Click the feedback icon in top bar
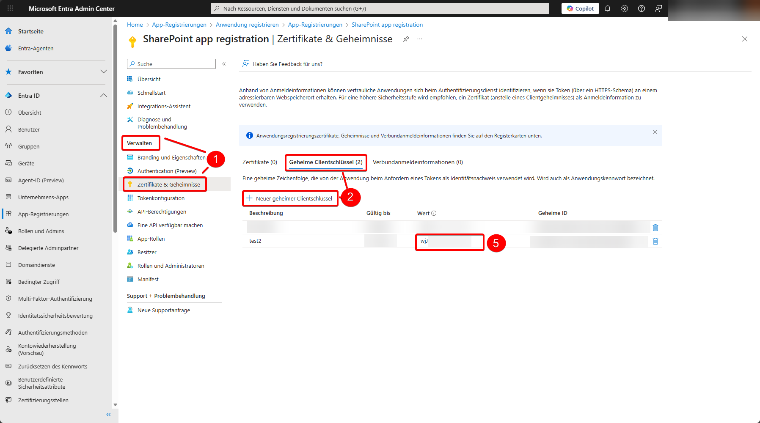The width and height of the screenshot is (760, 423). click(658, 8)
